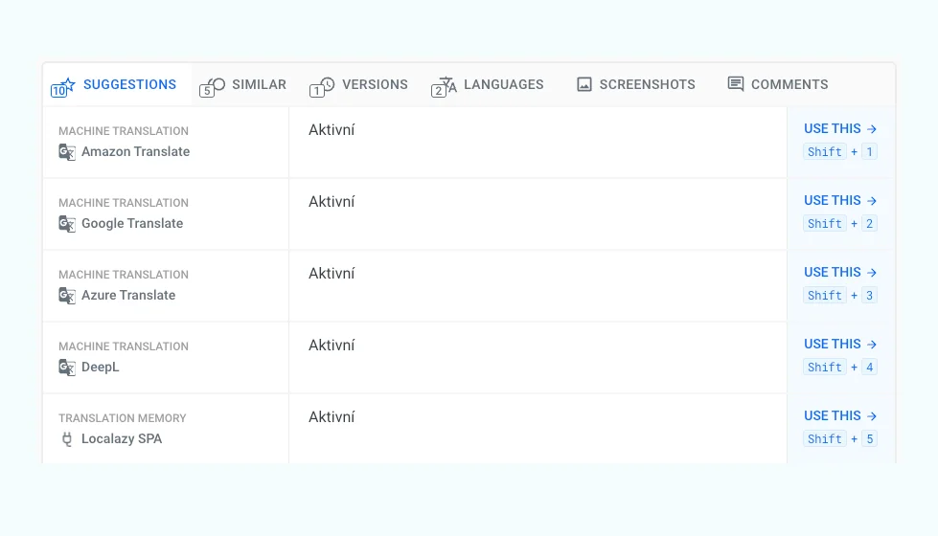The height and width of the screenshot is (536, 938).
Task: Click the Amazon Translate engine icon
Action: click(67, 151)
